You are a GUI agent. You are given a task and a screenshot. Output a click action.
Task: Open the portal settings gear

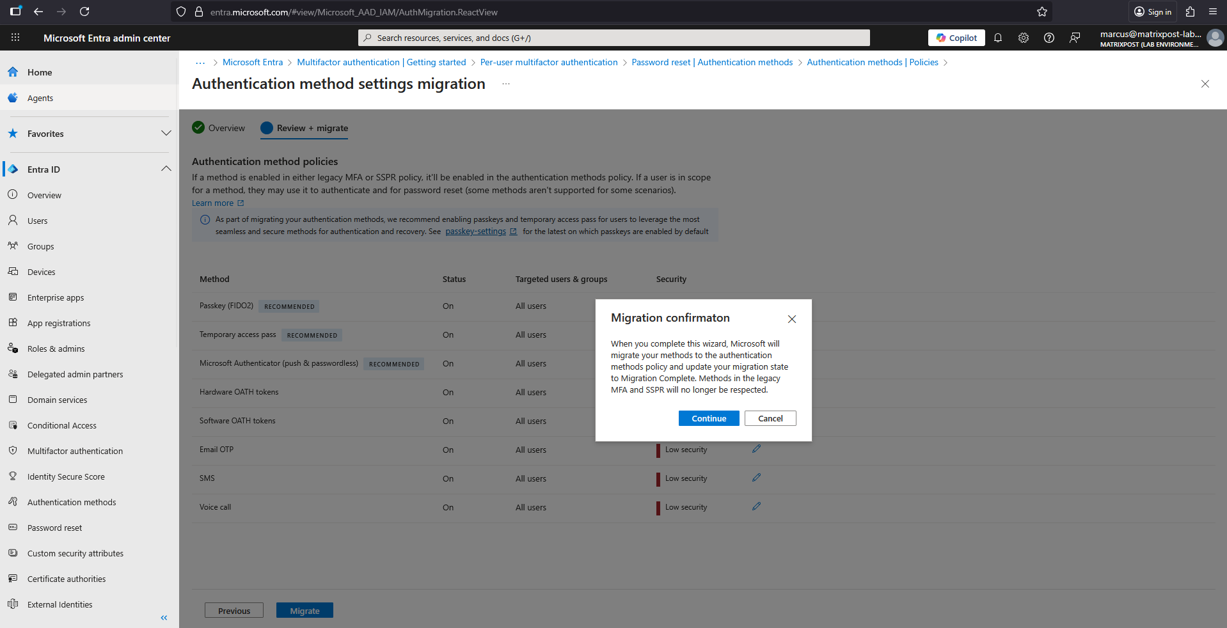click(x=1024, y=38)
